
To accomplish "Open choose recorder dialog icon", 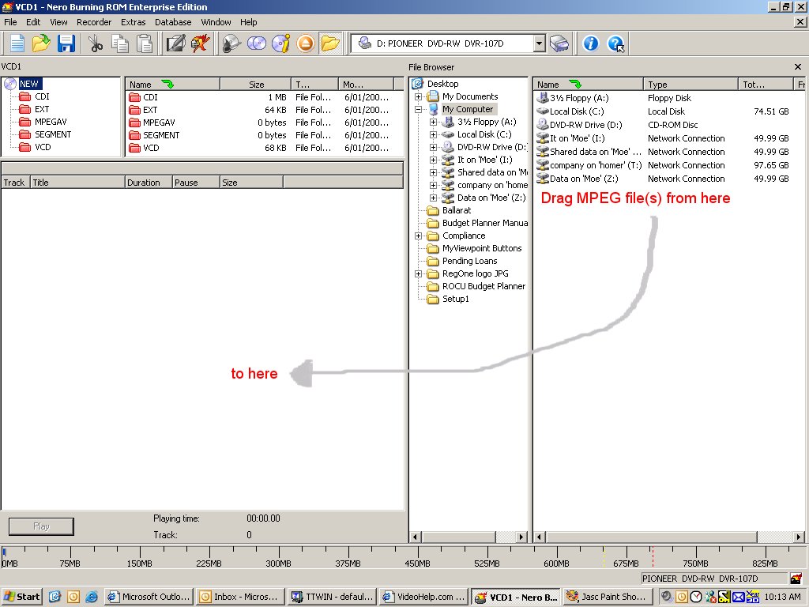I will click(x=559, y=43).
